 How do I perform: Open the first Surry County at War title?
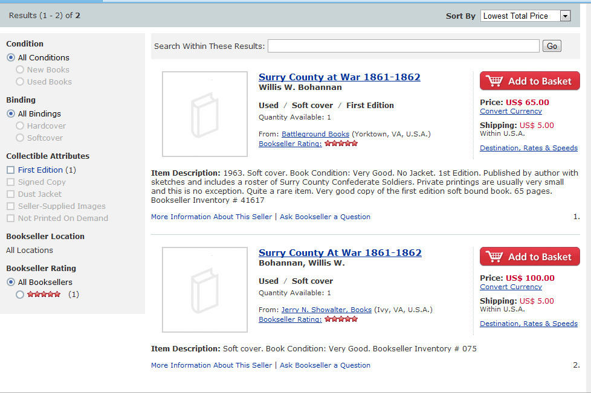[339, 77]
